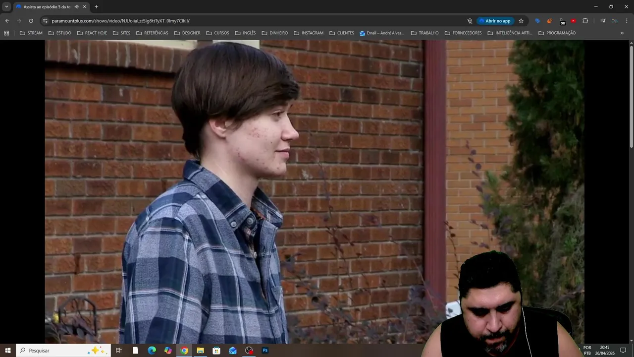Open Photoshop from the taskbar
Viewport: 634px width, 357px height.
pos(265,351)
